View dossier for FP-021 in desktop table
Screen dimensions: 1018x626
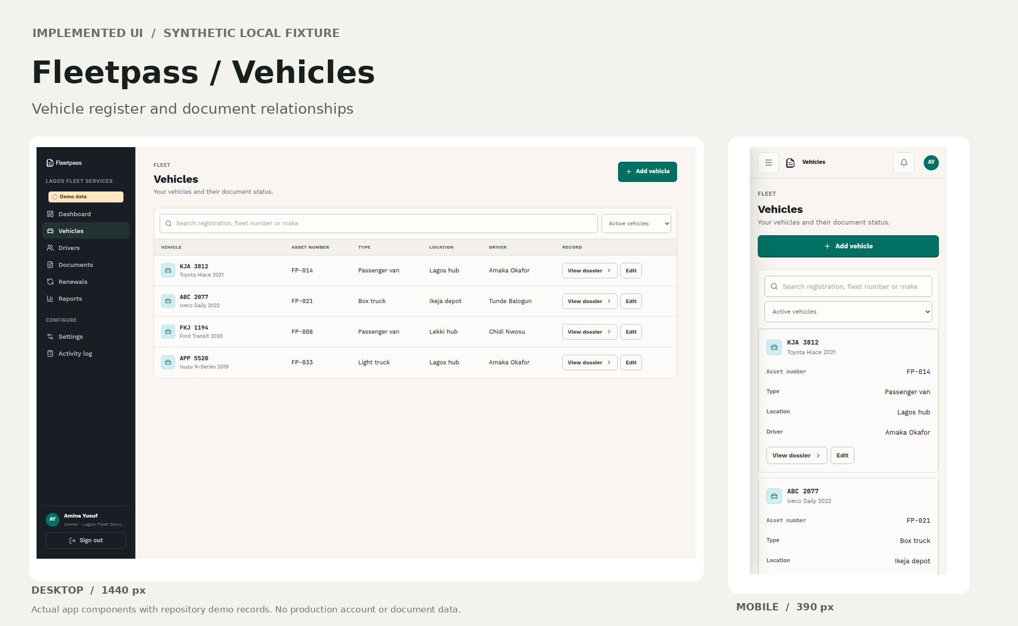pyautogui.click(x=589, y=301)
